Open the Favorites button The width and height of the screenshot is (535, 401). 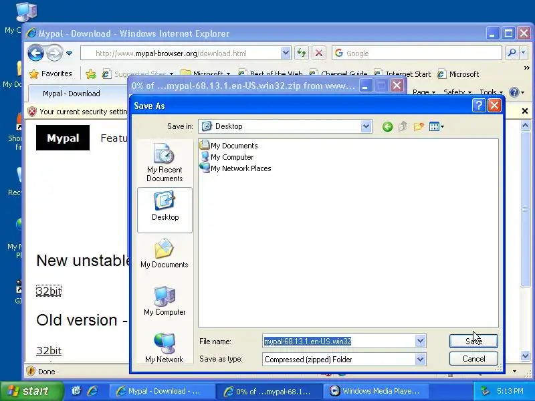[x=51, y=74]
